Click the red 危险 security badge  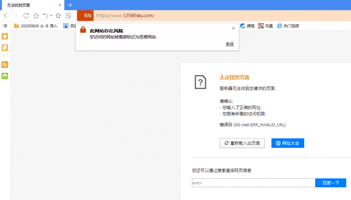[85, 15]
